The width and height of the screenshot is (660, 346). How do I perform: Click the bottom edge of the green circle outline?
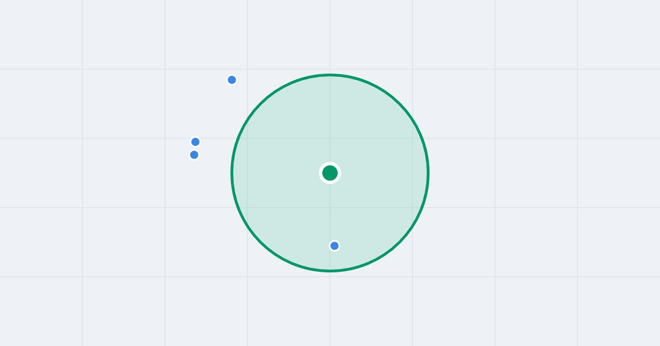coord(330,271)
